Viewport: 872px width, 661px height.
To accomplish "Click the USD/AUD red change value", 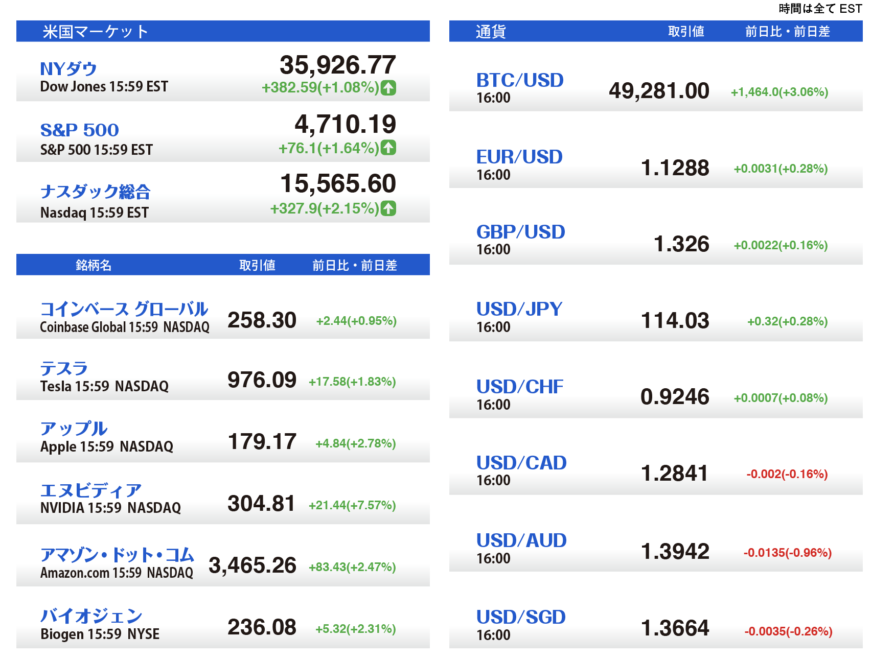I will 787,553.
